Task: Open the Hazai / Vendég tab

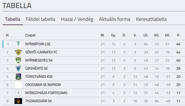Action: click(77, 19)
